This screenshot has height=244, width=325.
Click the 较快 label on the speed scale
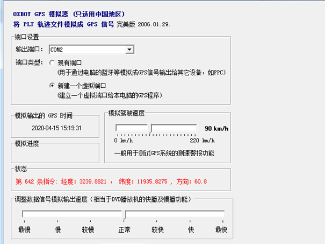157,229
